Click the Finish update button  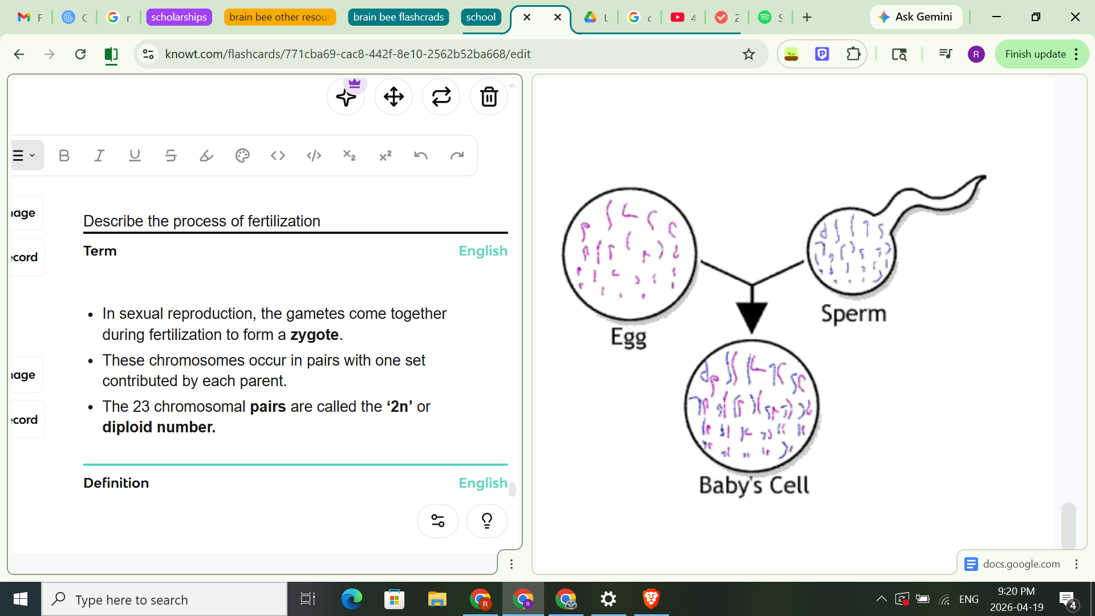(1035, 54)
